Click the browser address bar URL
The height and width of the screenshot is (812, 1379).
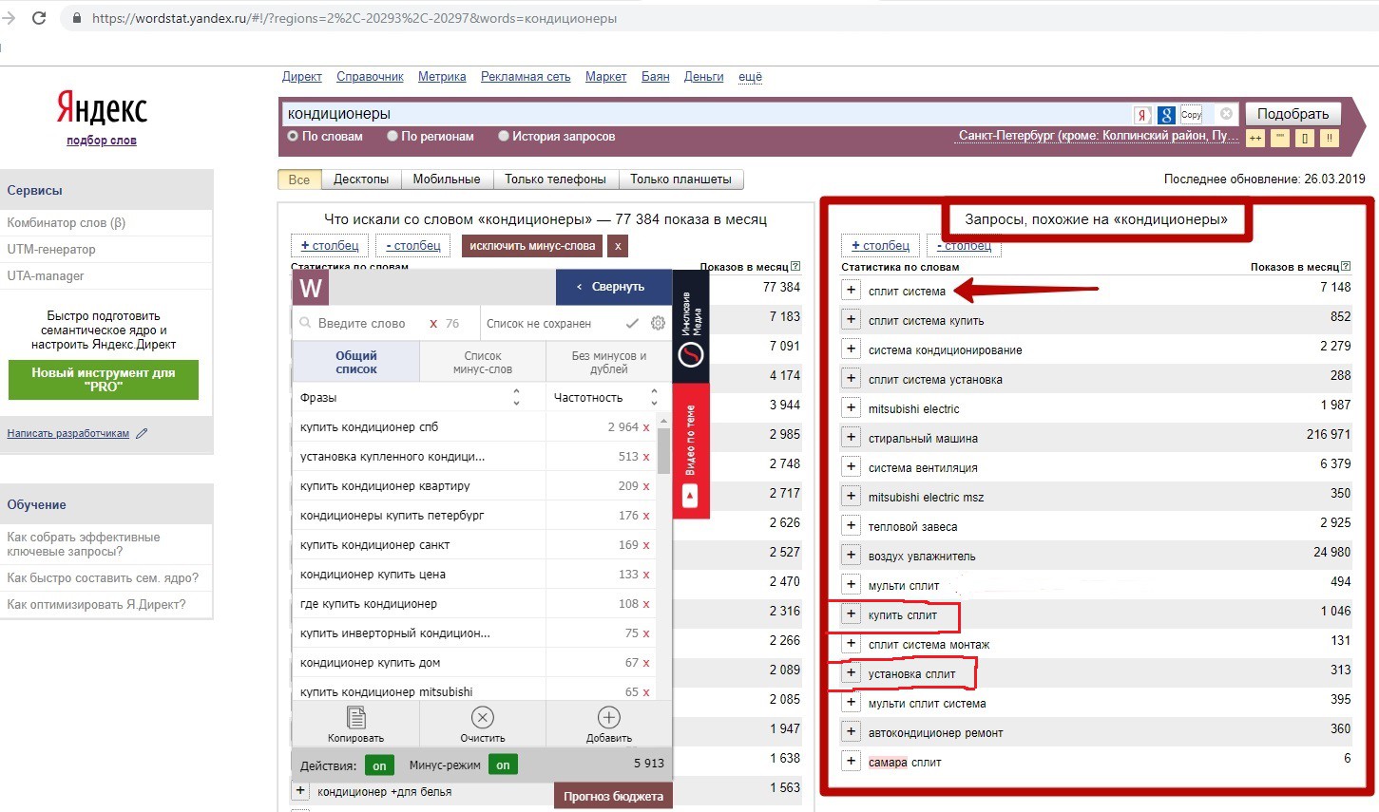click(x=354, y=18)
